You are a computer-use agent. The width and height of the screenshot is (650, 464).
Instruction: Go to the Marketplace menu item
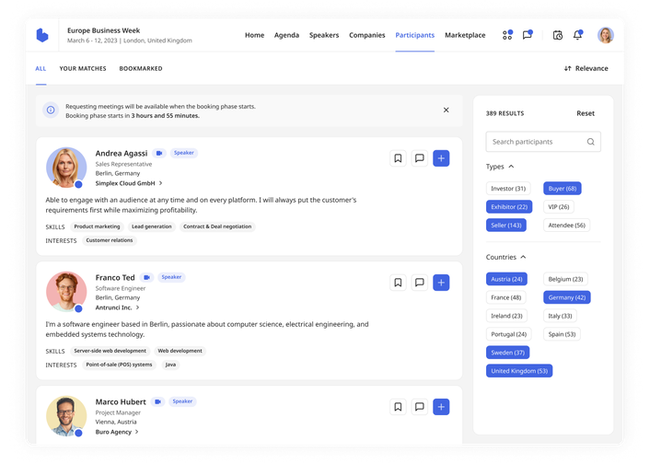click(x=465, y=35)
